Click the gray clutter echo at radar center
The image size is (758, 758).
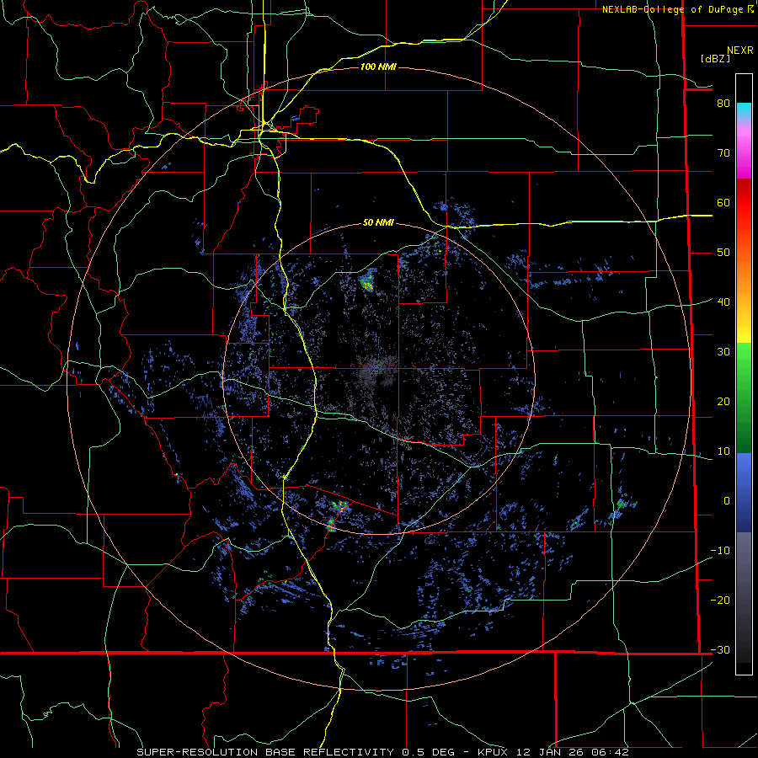[x=376, y=375]
